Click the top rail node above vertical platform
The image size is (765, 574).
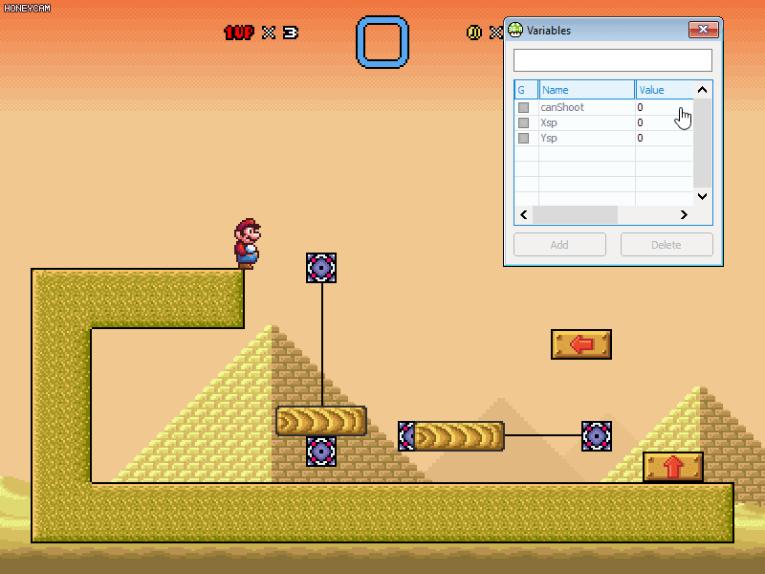(x=321, y=268)
